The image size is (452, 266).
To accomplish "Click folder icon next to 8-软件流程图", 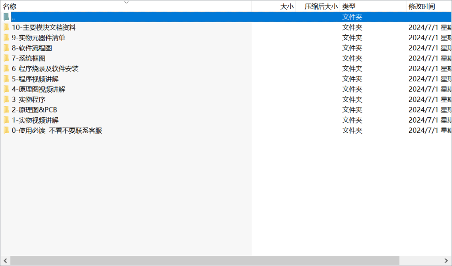I will coord(6,48).
